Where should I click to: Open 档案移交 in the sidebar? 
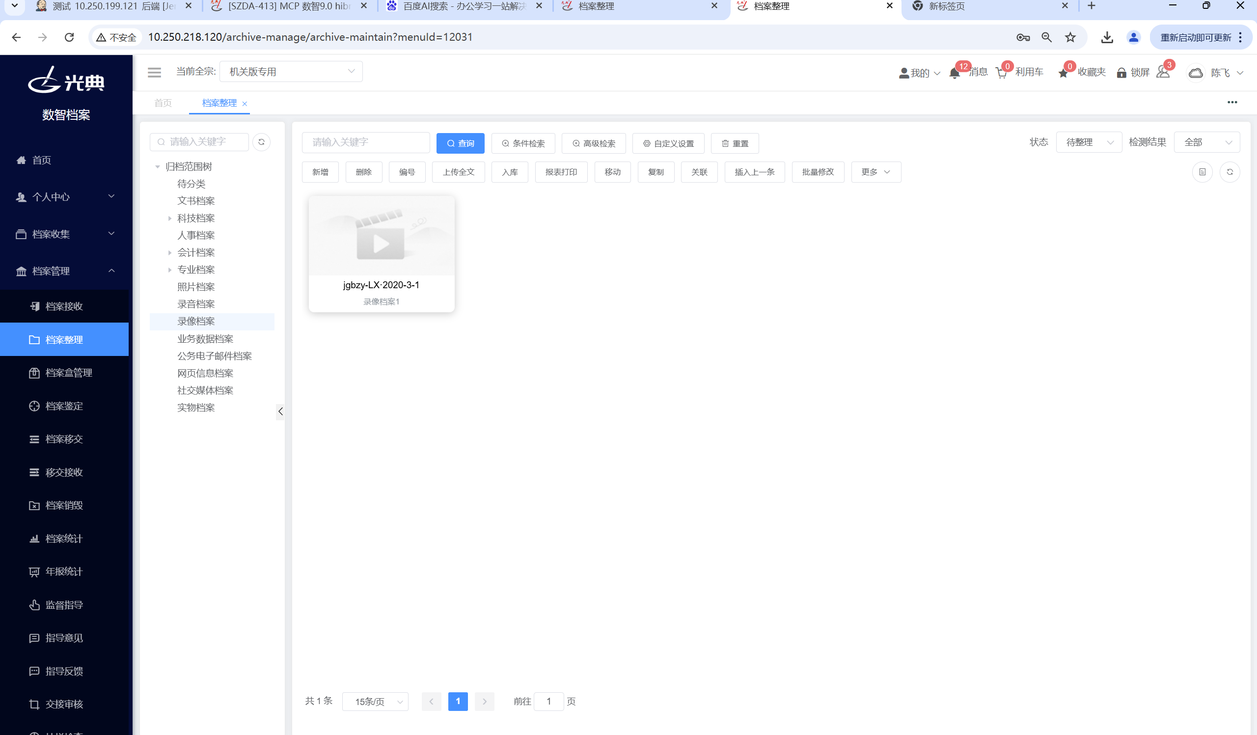(64, 439)
